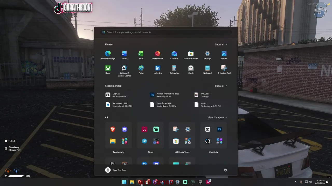Expand the Utilities & Tools more-apps cluster

188,141
